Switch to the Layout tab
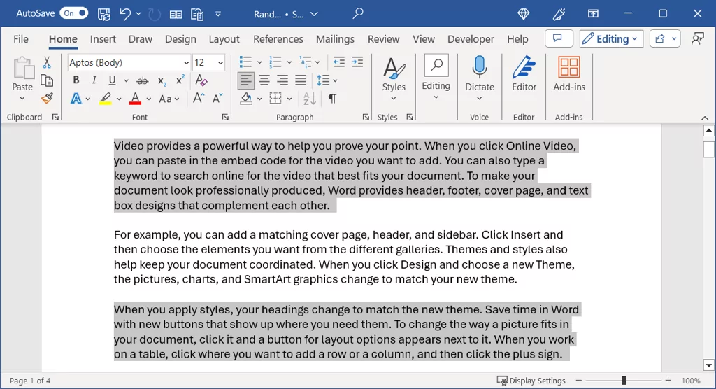716x389 pixels. (224, 39)
